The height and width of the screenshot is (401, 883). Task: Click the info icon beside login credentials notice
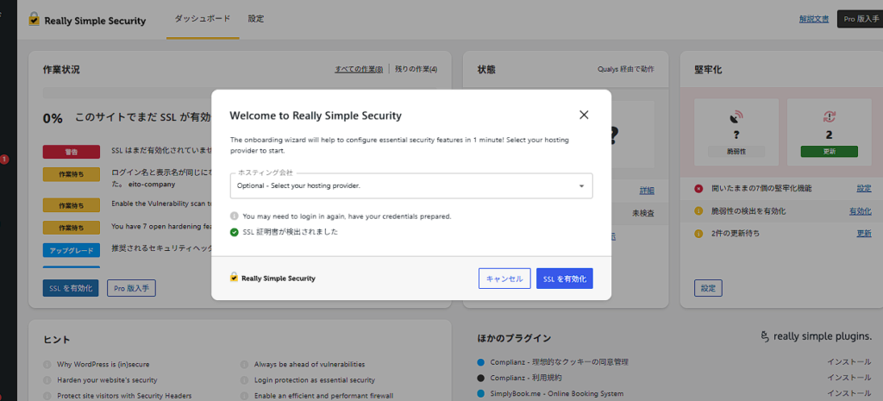pos(235,216)
